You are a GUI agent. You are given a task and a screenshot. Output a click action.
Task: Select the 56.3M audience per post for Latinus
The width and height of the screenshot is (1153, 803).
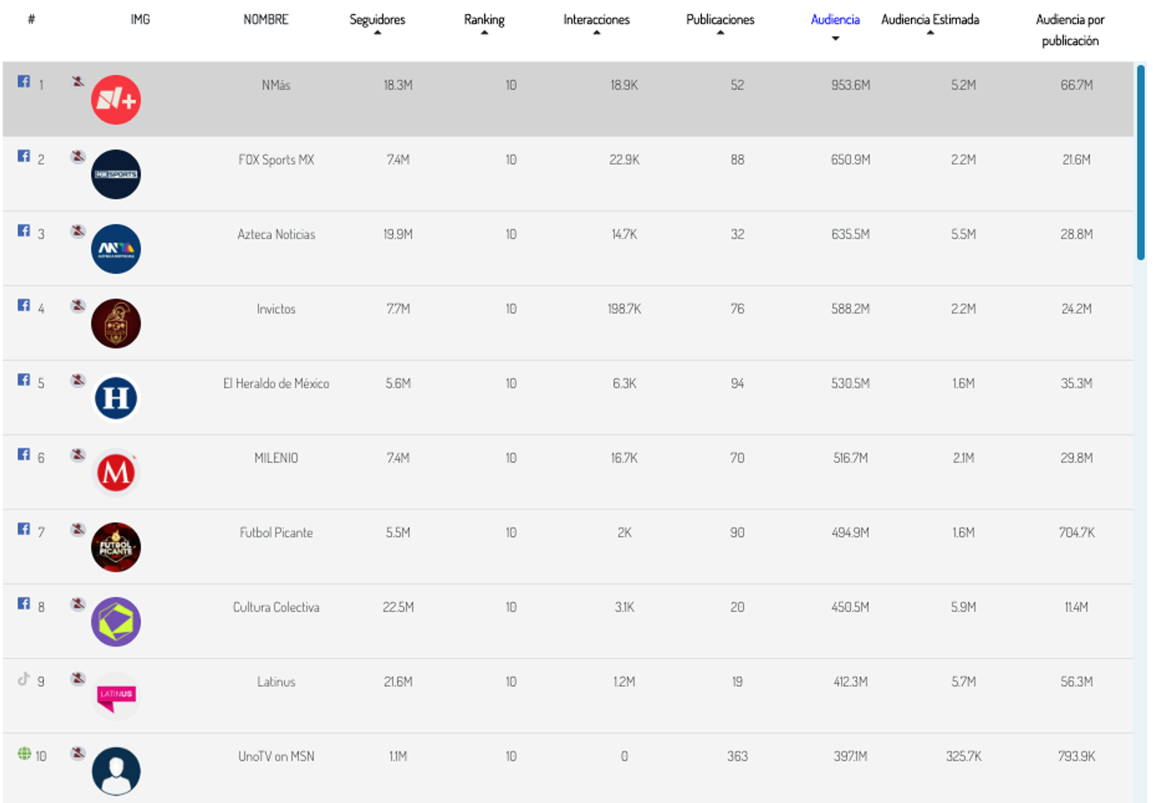click(1077, 681)
